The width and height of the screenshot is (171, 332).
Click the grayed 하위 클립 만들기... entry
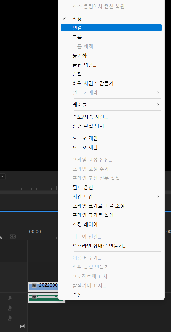[x=111, y=267]
